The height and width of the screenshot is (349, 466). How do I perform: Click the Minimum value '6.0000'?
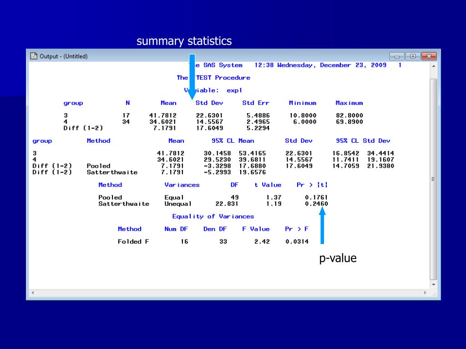click(x=304, y=122)
